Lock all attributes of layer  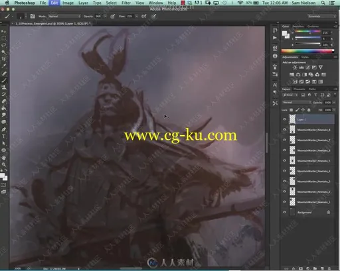309,110
